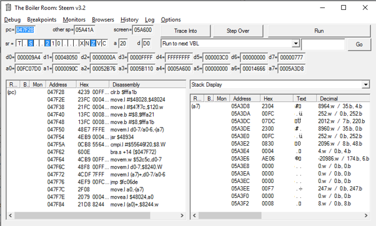Open the Breakpoints menu
This screenshot has height=226, width=376.
click(x=42, y=19)
